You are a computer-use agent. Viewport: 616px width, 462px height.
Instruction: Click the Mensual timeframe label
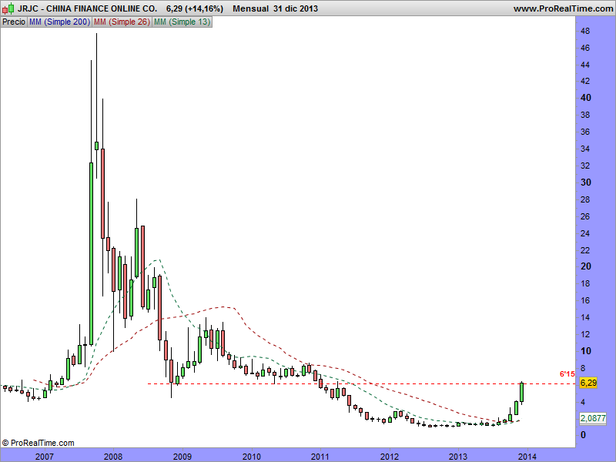coord(251,8)
